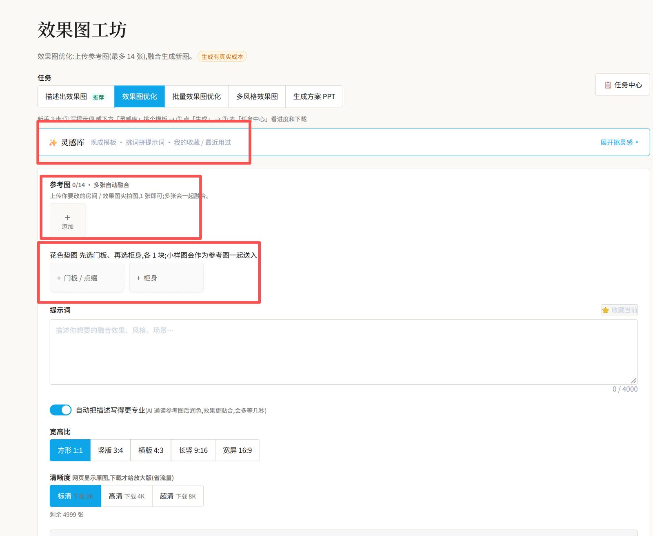Image resolution: width=653 pixels, height=536 pixels.
Task: Select 高清 下载 4K clarity
Action: (127, 496)
